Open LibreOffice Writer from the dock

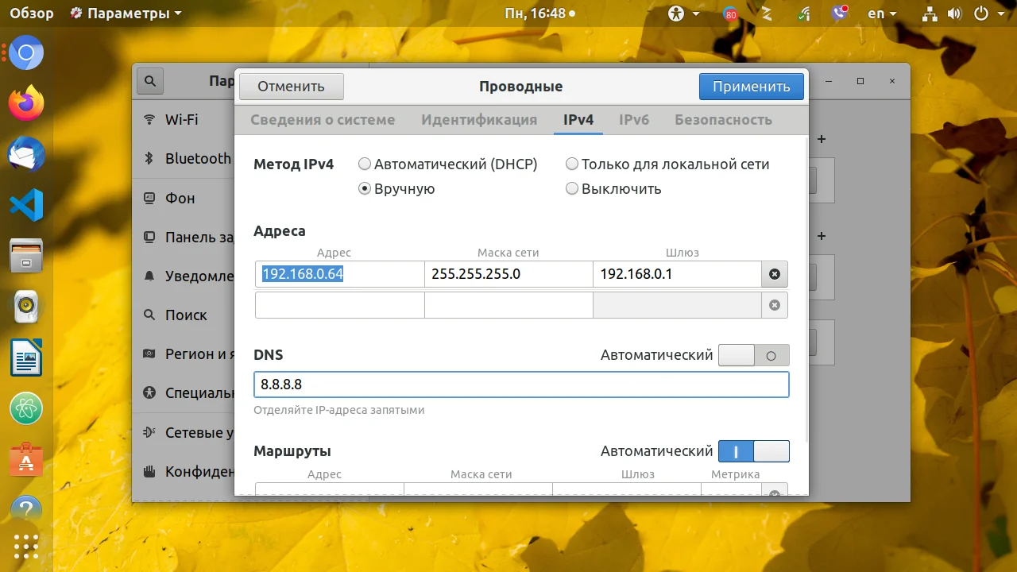[x=26, y=358]
